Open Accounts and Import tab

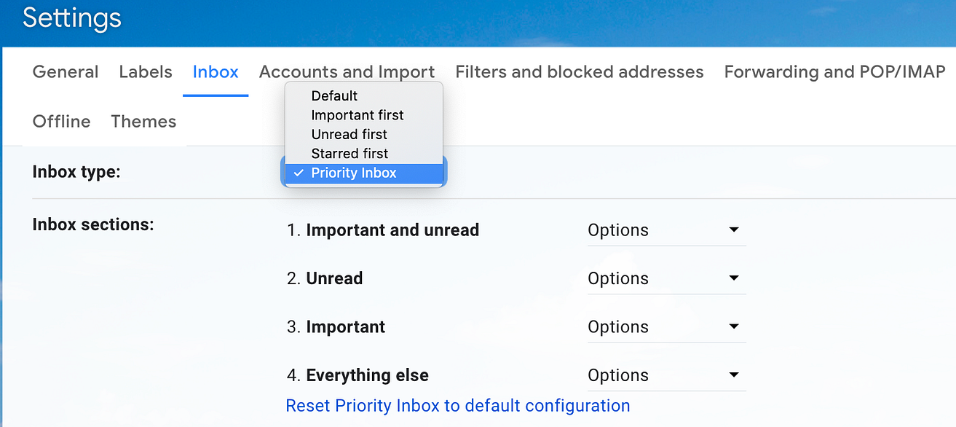[x=347, y=72]
